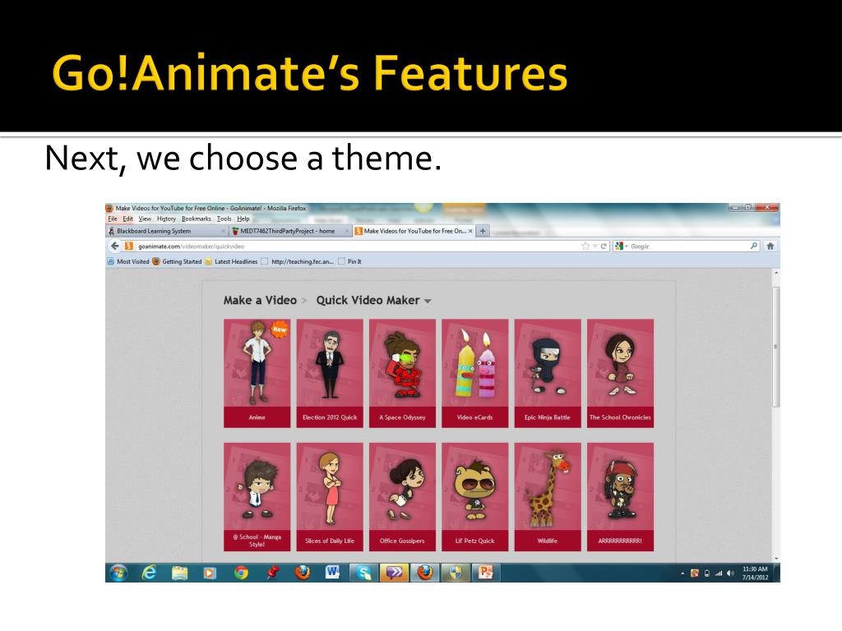The height and width of the screenshot is (631, 842).
Task: Open the Edit menu
Action: (x=127, y=219)
